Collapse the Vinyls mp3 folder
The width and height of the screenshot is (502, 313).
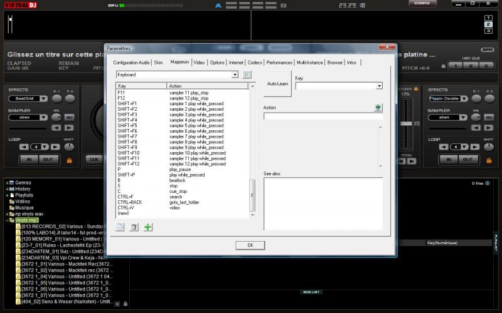[x=7, y=220]
